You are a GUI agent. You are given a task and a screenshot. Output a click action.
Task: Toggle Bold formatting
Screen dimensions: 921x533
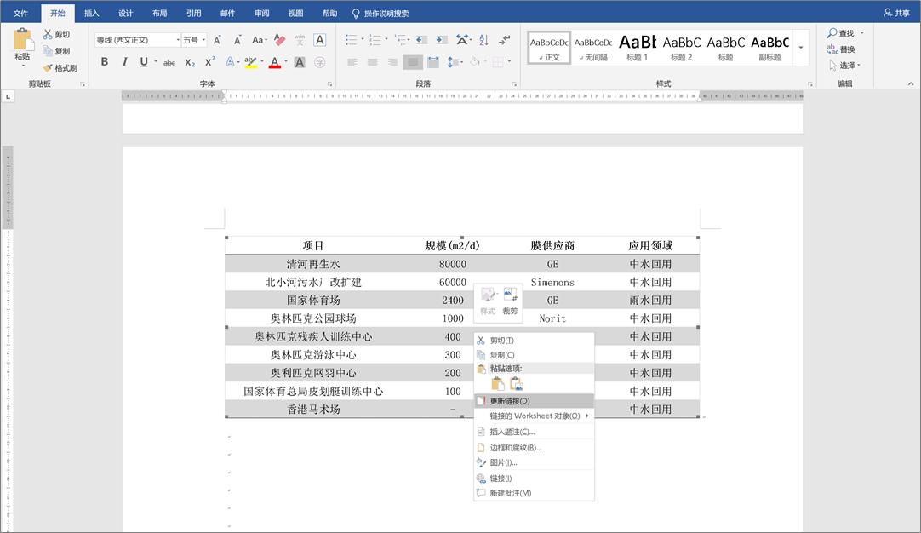pyautogui.click(x=105, y=61)
